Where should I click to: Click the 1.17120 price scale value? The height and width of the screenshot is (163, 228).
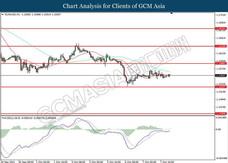click(x=221, y=15)
